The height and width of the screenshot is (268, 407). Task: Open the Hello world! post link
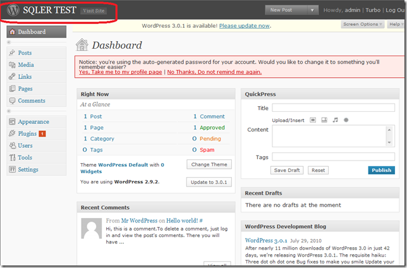click(182, 221)
